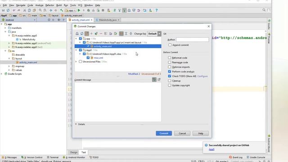Enable Update copyright checkbox
Viewport: 288px width, 162px height.
click(x=170, y=85)
